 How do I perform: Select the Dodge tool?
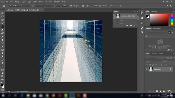pyautogui.click(x=2, y=56)
